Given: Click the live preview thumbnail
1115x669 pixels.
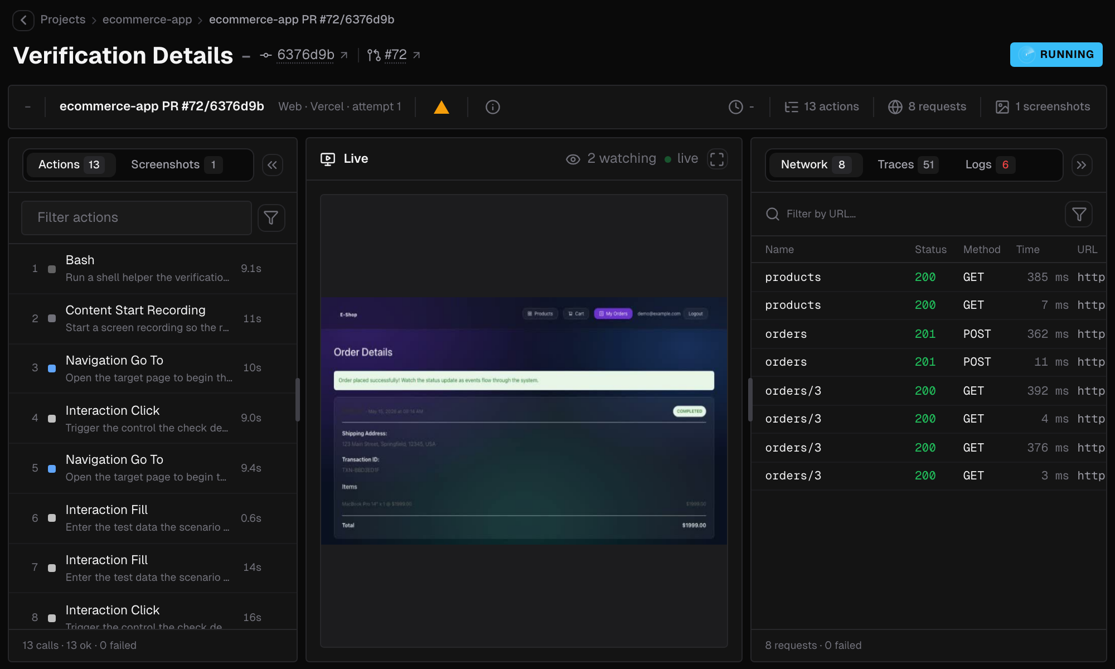Looking at the screenshot, I should [524, 421].
